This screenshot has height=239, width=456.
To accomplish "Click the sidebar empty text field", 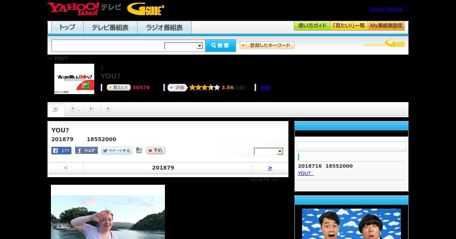I will (351, 147).
